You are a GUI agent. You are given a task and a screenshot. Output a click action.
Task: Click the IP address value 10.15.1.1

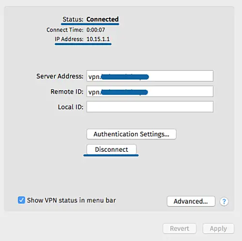coord(98,39)
